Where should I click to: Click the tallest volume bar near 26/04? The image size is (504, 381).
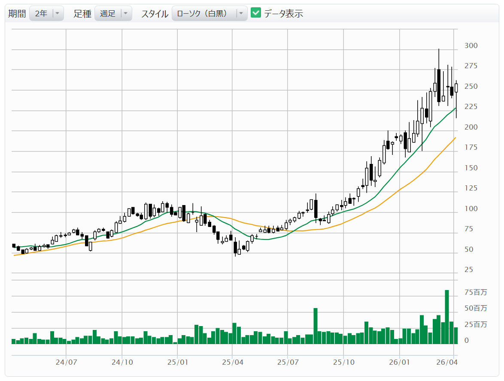pyautogui.click(x=447, y=317)
